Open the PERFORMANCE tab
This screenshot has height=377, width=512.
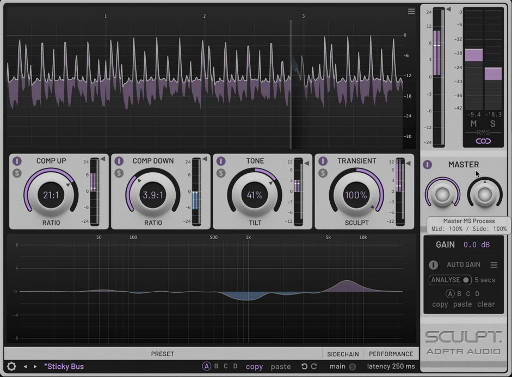tap(391, 354)
